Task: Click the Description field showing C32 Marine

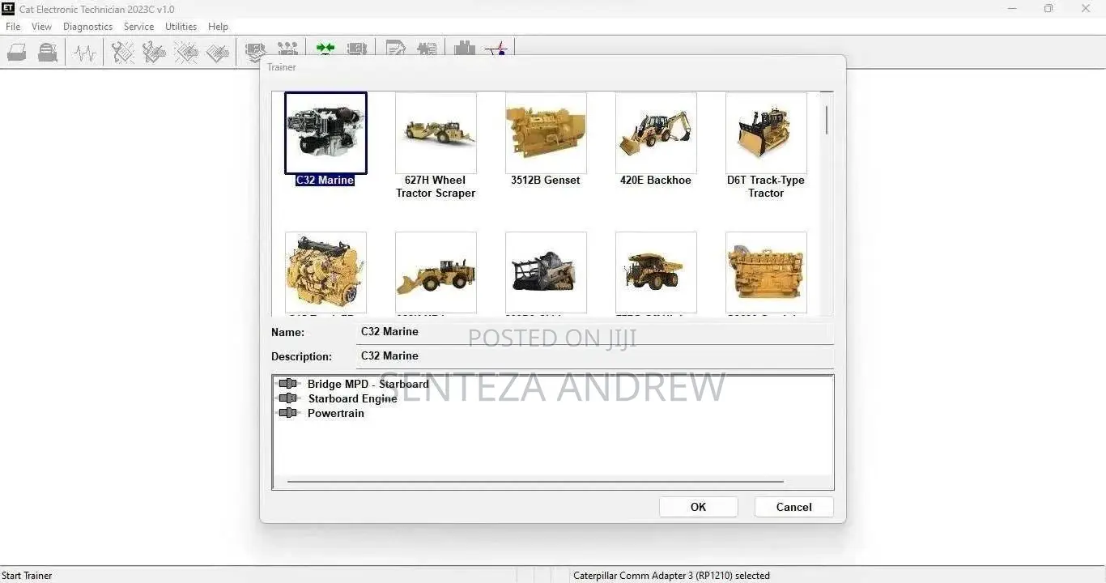Action: point(594,356)
